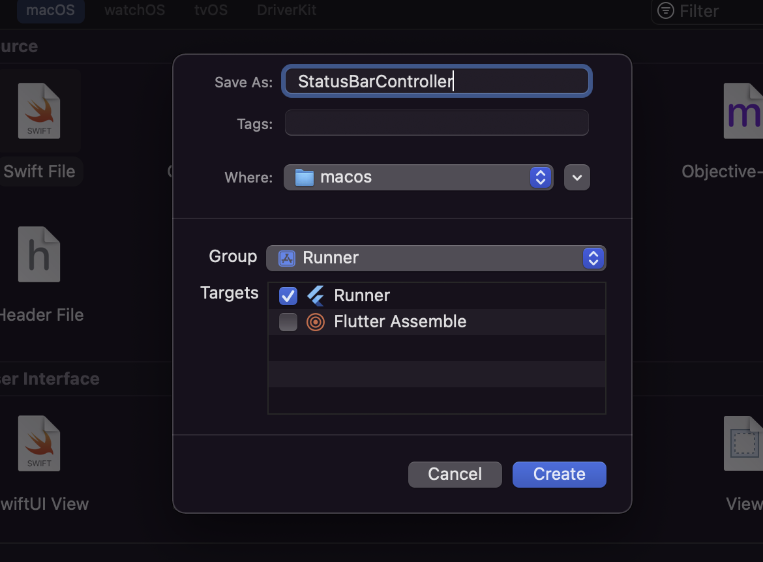Click the Save As name field
Screen dimensions: 763x562
click(436, 81)
